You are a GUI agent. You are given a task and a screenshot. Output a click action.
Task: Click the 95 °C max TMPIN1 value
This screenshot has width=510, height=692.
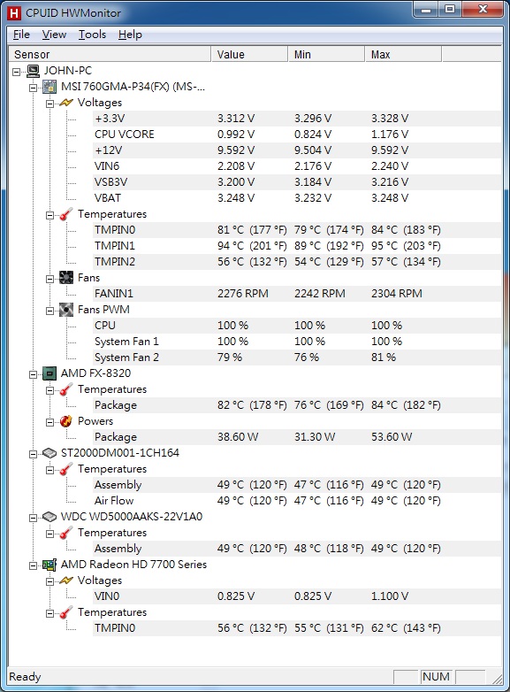[x=406, y=246]
